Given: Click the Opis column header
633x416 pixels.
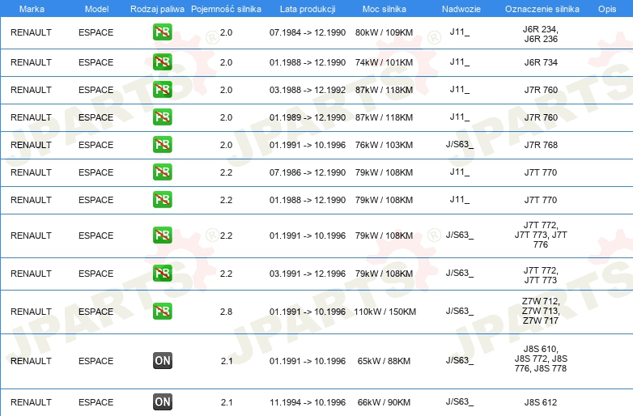Looking at the screenshot, I should point(607,9).
